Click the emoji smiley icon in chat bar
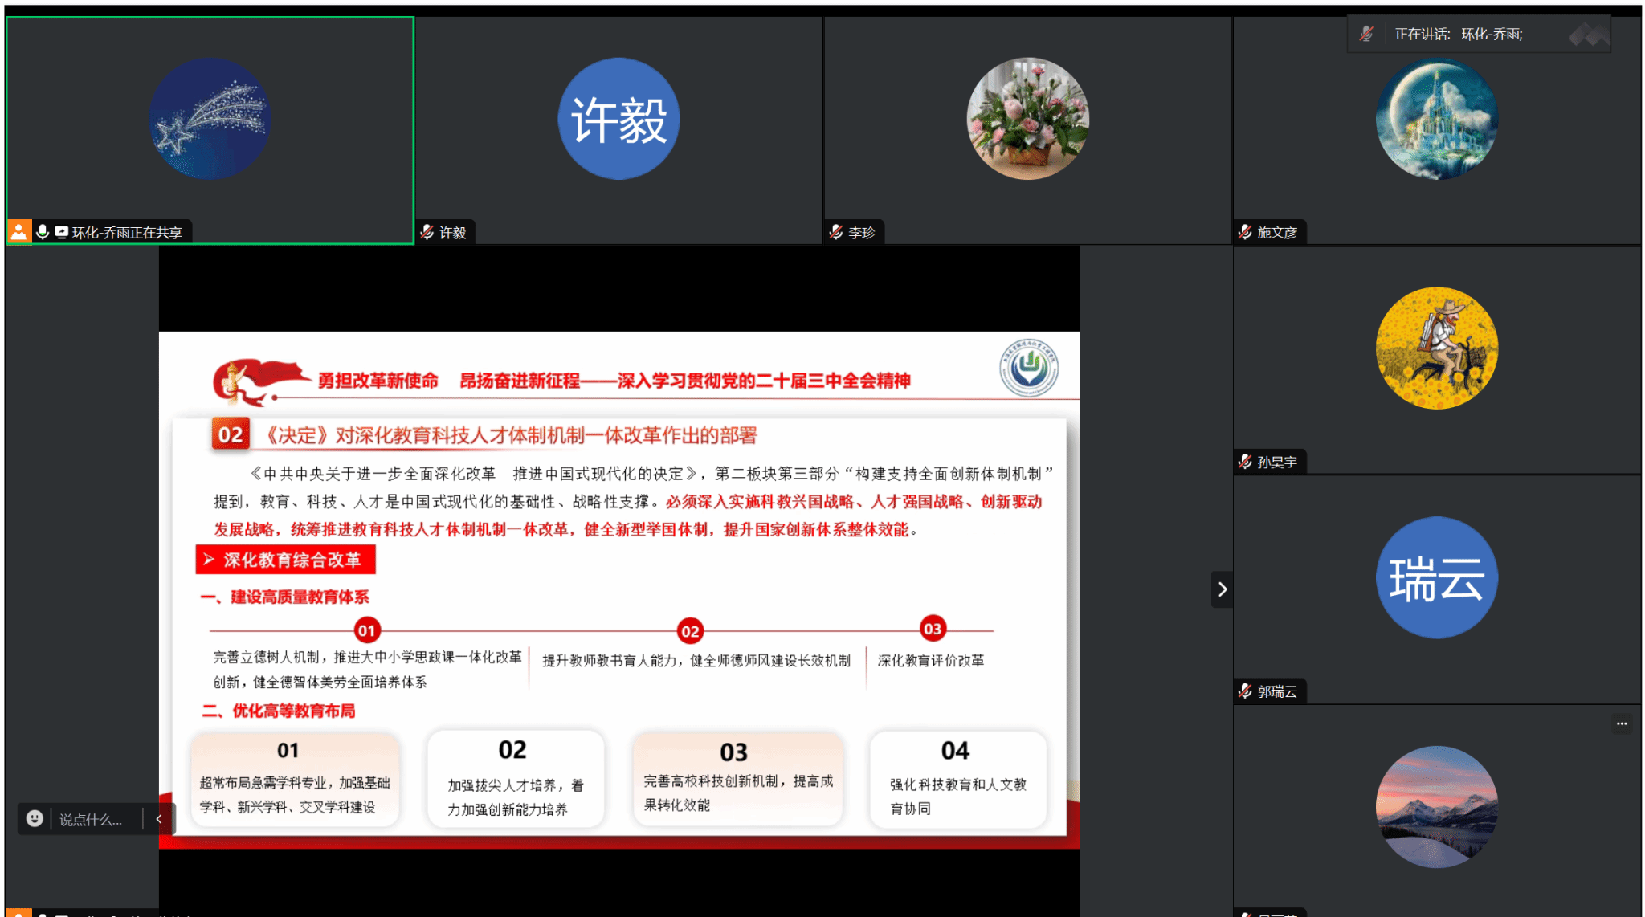1645x917 pixels. point(35,818)
